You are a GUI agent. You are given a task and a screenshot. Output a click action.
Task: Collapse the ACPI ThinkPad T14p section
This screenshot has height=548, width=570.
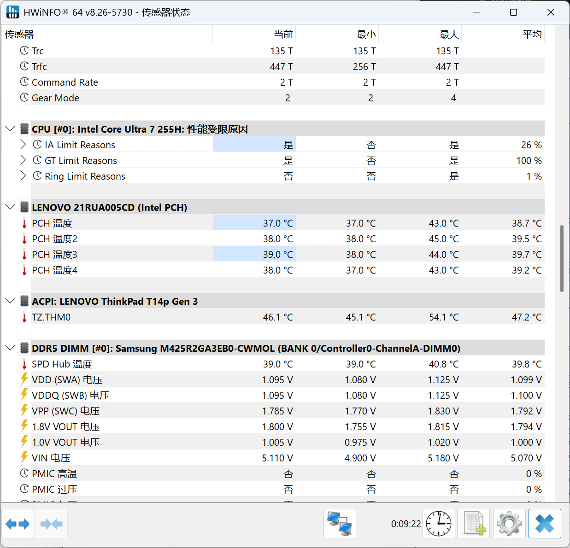pos(10,301)
